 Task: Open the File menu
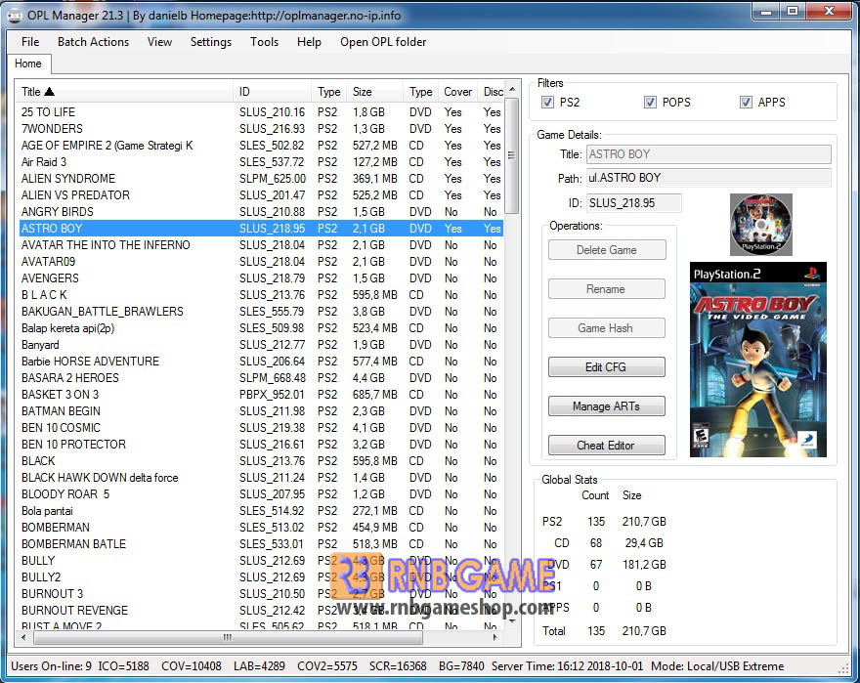[x=30, y=42]
